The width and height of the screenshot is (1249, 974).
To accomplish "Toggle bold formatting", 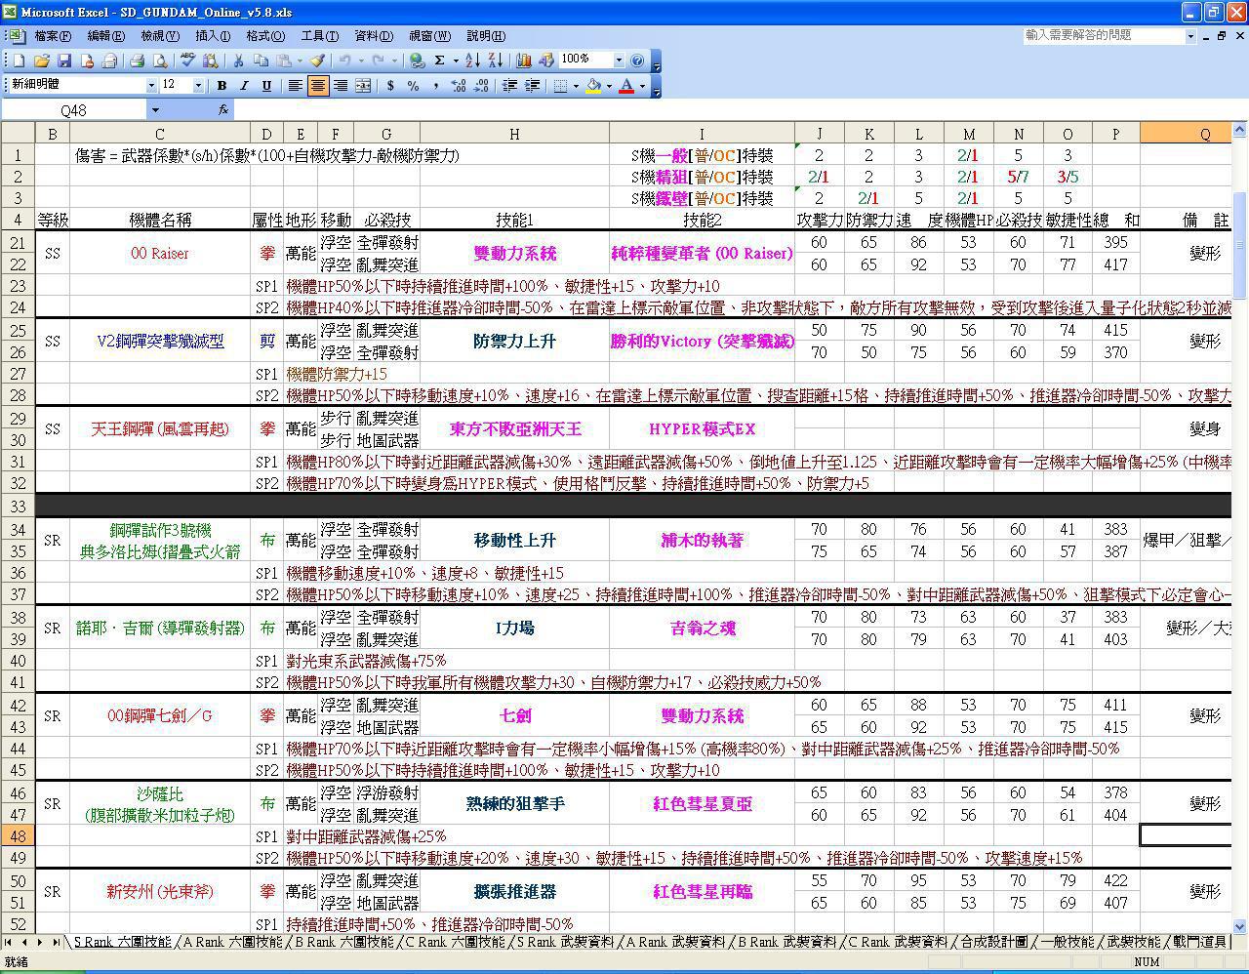I will (x=222, y=86).
